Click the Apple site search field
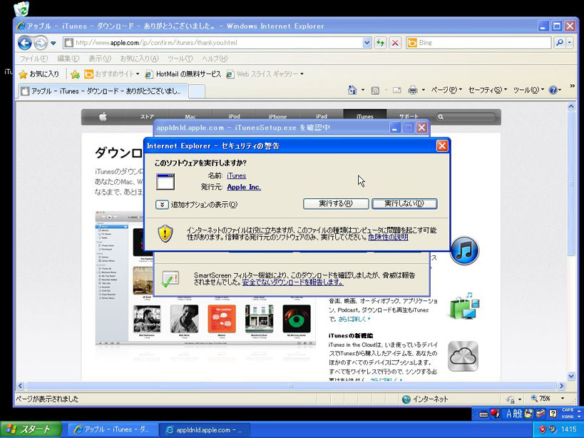The width and height of the screenshot is (584, 438). 467,117
